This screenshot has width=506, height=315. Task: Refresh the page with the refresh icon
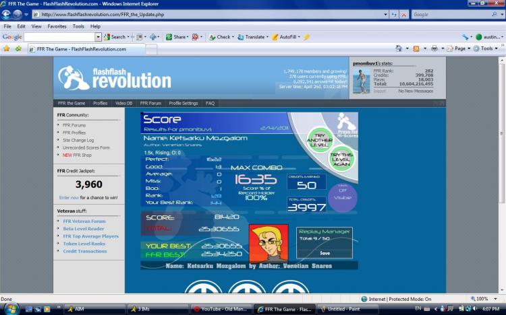[x=394, y=15]
